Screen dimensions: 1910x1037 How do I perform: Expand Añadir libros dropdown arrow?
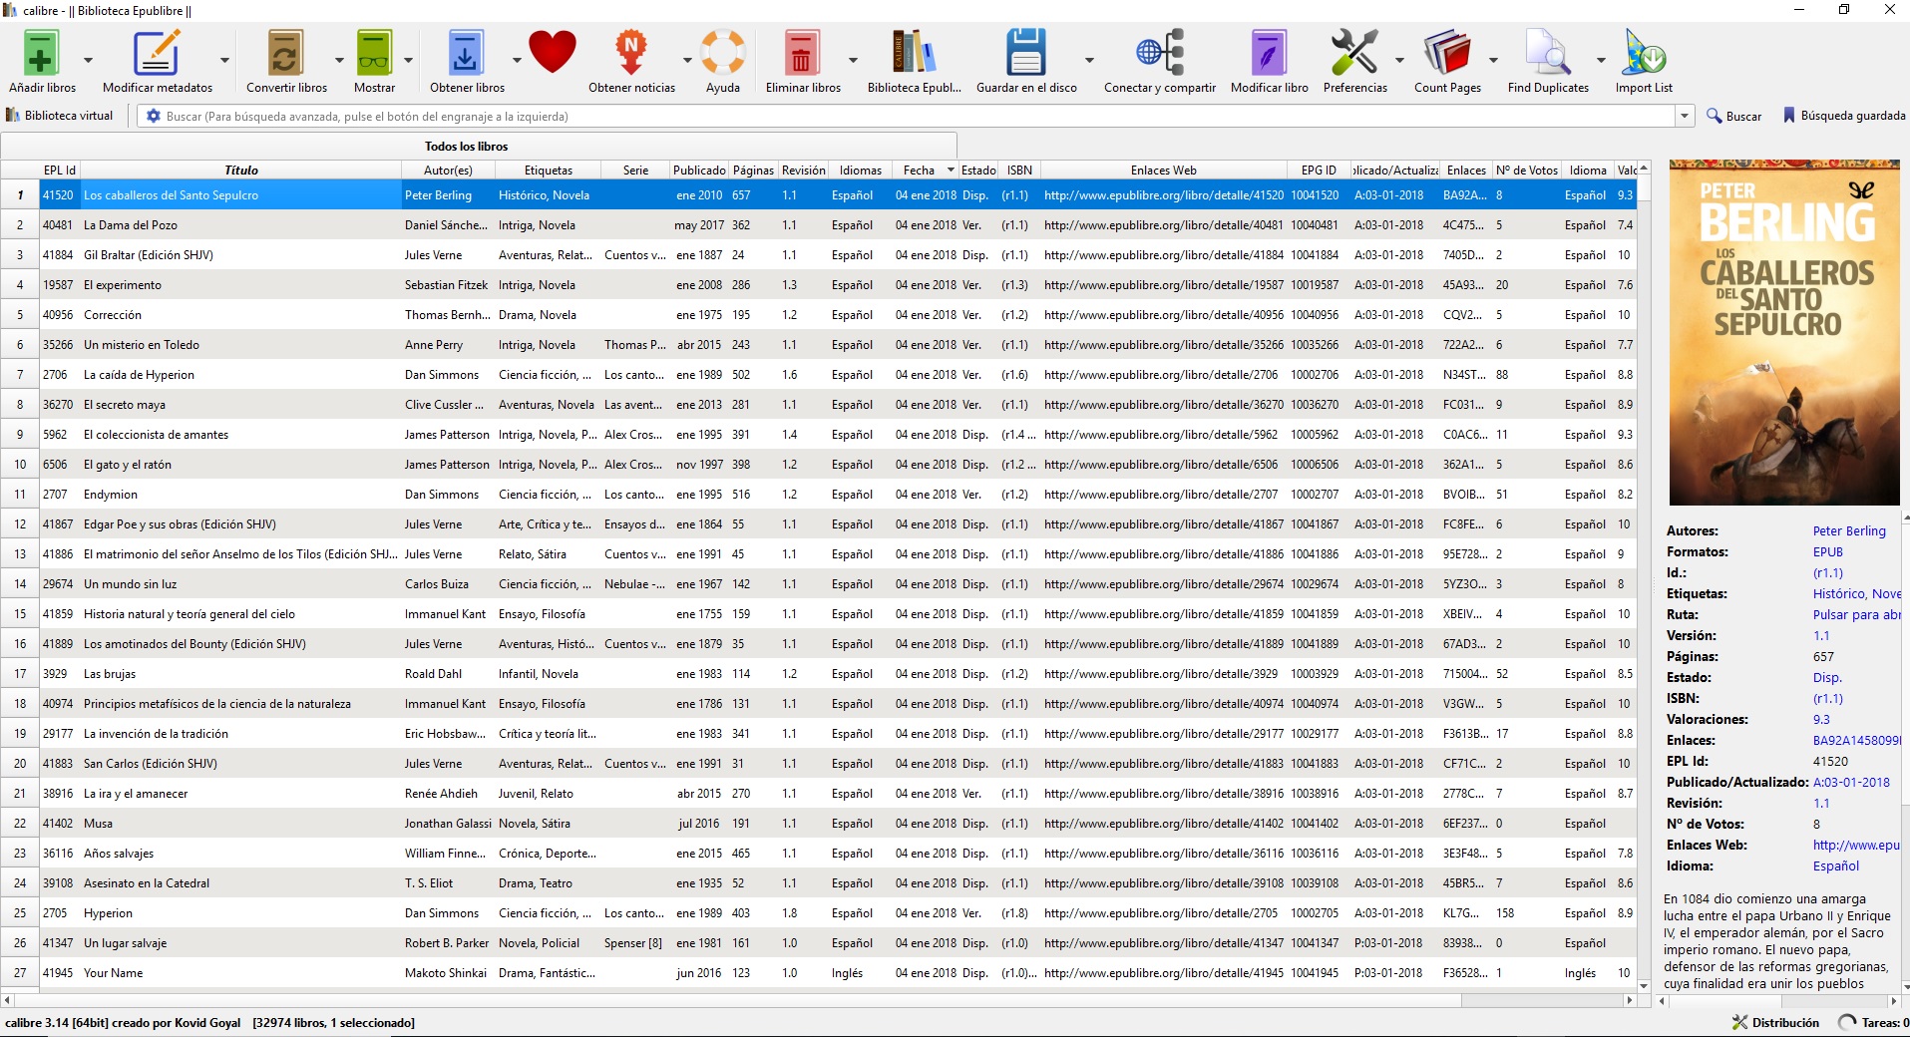click(88, 60)
